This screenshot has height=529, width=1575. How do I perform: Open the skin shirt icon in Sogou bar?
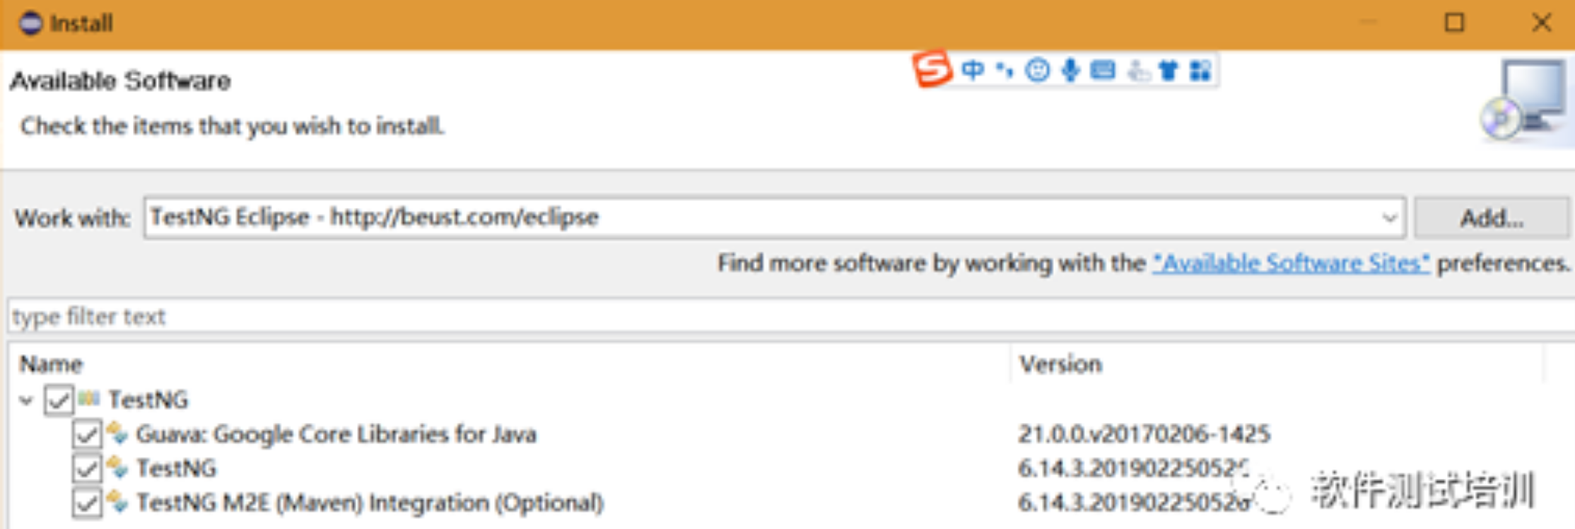coord(1169,70)
